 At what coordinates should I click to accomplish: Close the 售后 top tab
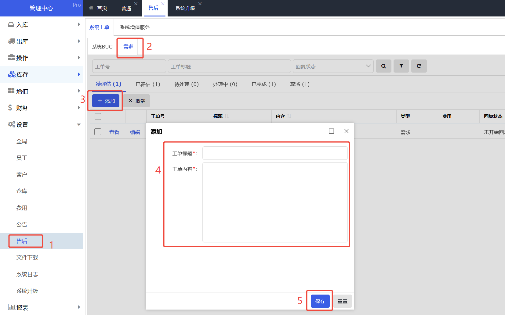point(163,4)
